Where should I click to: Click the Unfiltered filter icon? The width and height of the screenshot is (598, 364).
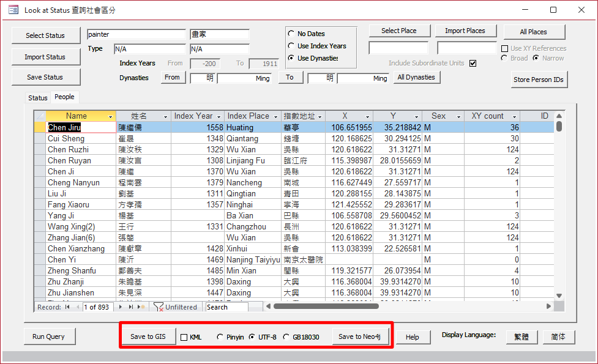click(x=158, y=307)
